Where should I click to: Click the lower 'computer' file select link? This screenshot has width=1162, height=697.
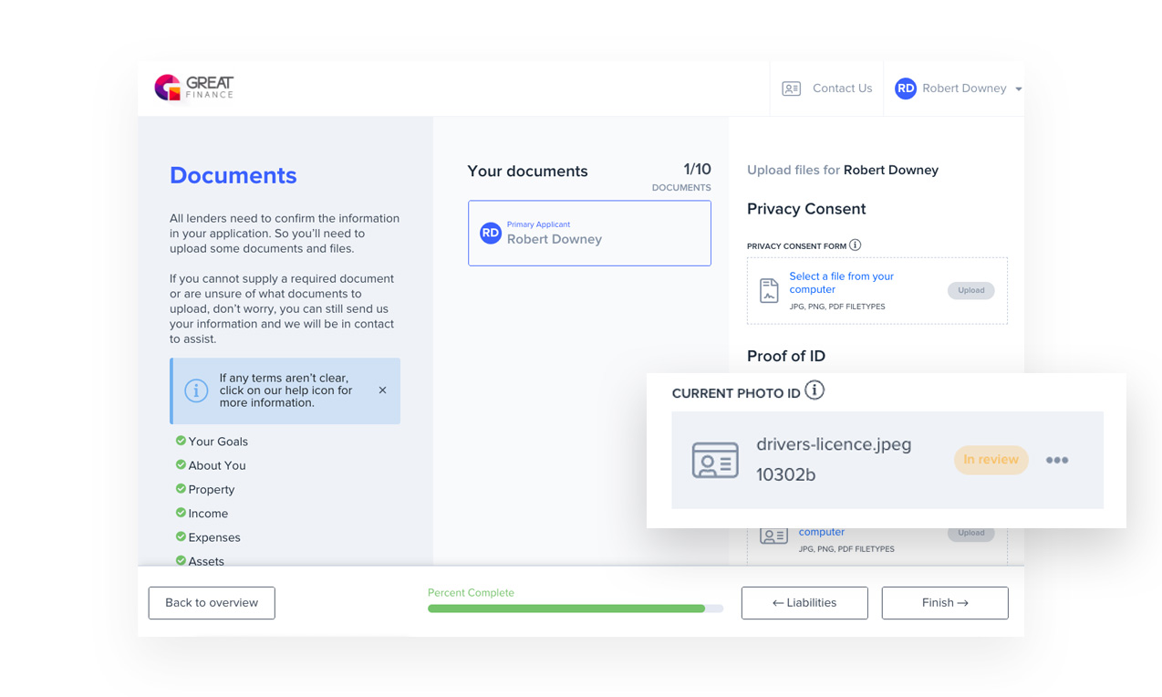tap(822, 532)
